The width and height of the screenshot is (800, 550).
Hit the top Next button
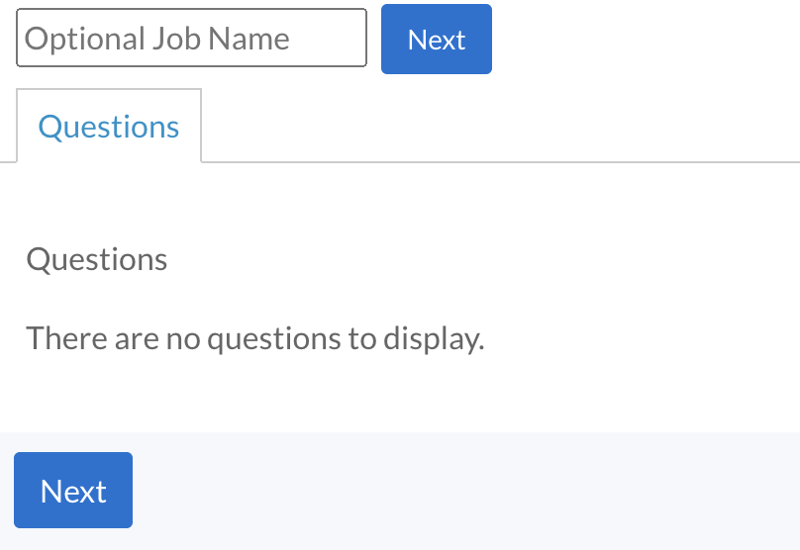[436, 40]
